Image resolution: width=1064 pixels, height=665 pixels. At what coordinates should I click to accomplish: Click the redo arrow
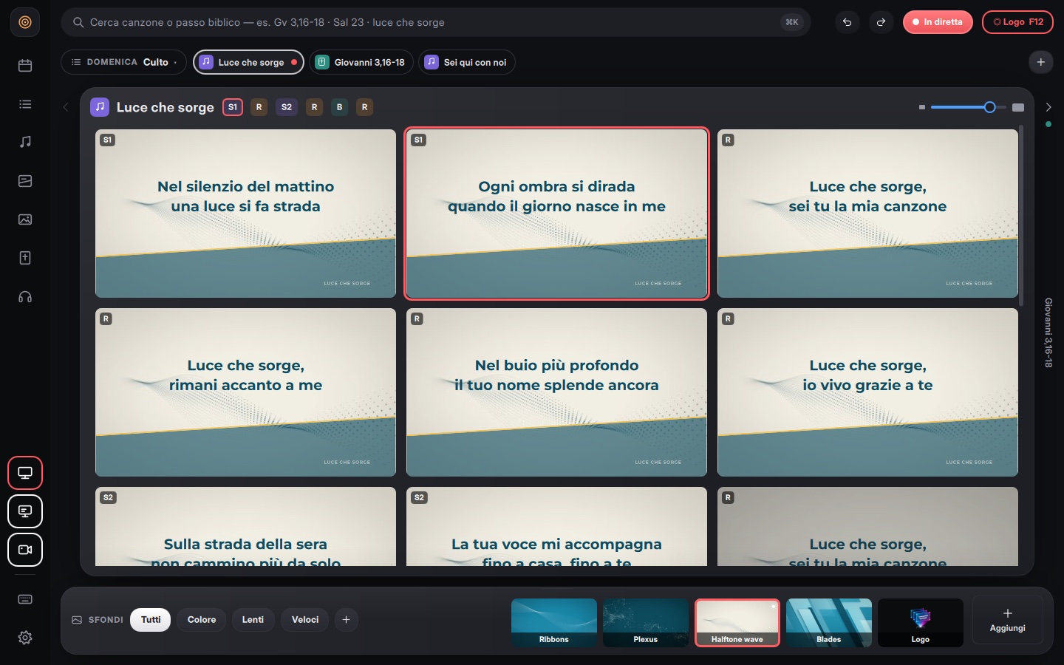(x=881, y=22)
